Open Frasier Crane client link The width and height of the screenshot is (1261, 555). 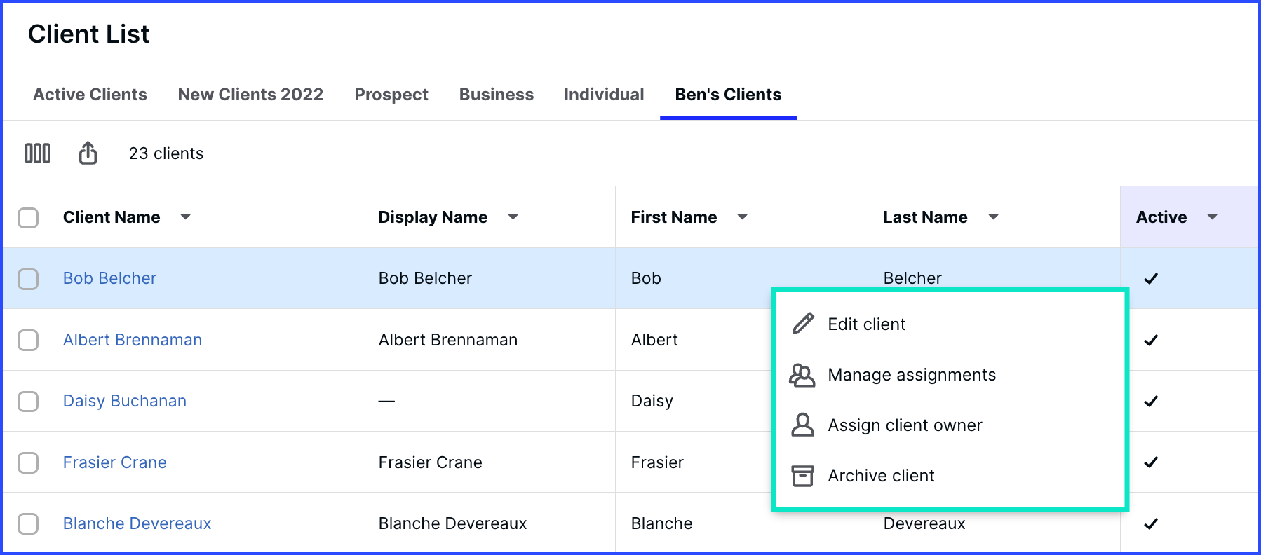115,463
